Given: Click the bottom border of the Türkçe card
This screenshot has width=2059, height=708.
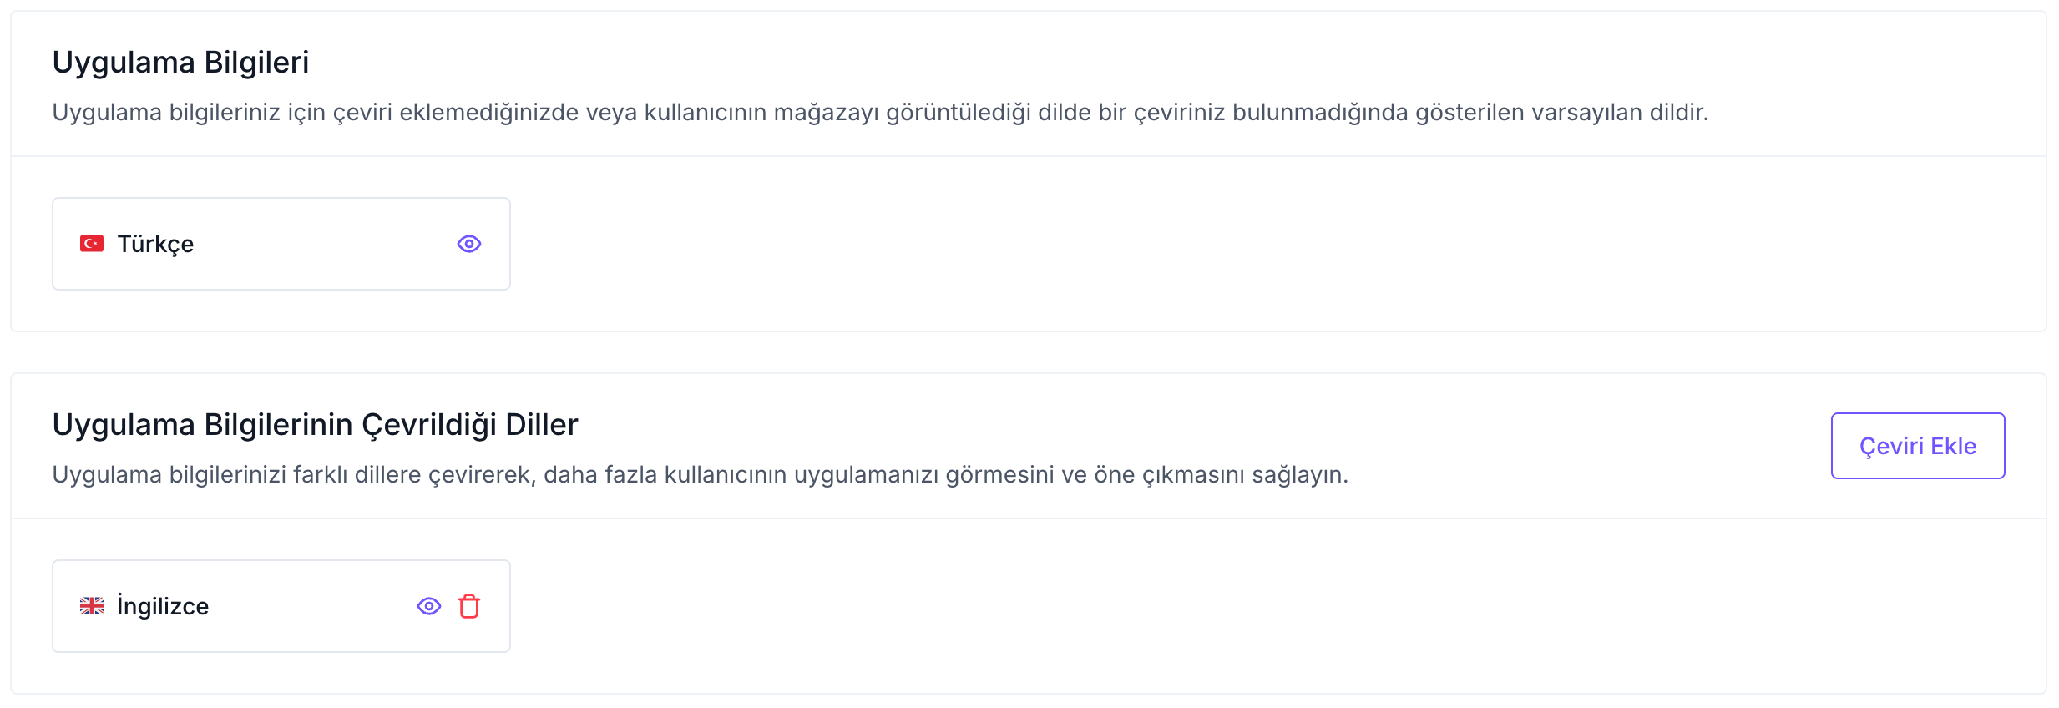Looking at the screenshot, I should click(x=281, y=290).
